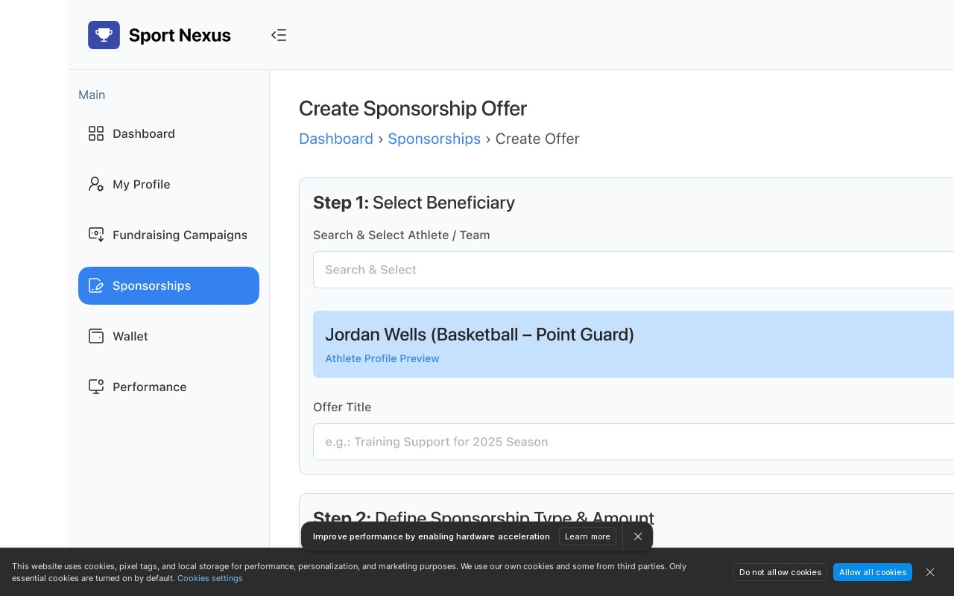Collapse the sidebar with the menu toggle icon
The width and height of the screenshot is (954, 596).
tap(279, 35)
